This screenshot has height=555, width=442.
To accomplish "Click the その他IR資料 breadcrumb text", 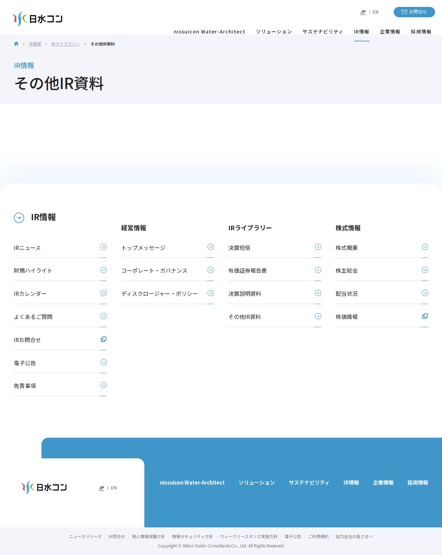I will pos(103,44).
